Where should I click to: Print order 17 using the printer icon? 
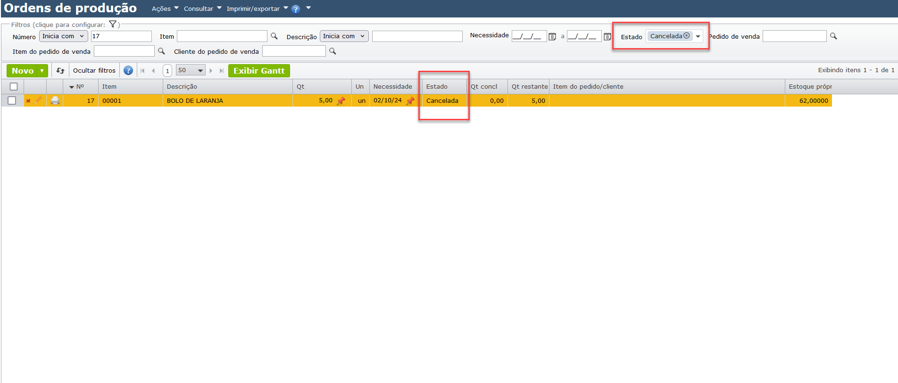[55, 100]
